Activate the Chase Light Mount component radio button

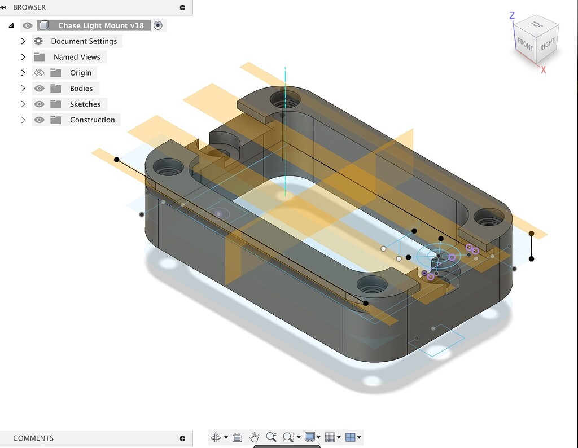click(158, 25)
